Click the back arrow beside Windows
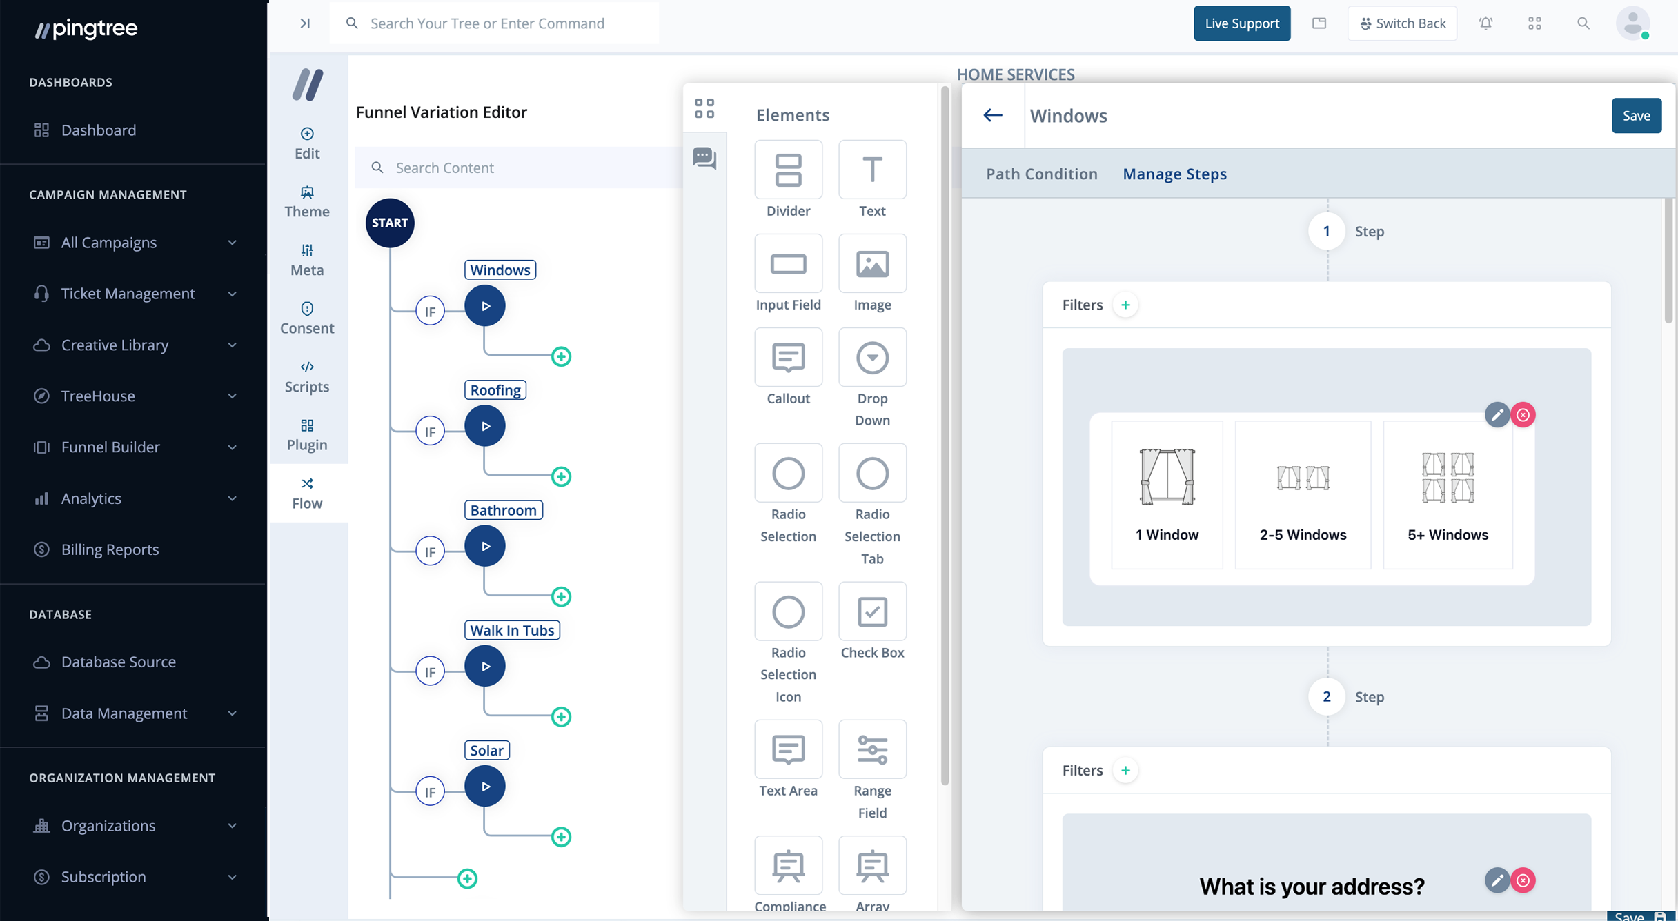The height and width of the screenshot is (921, 1678). tap(992, 115)
